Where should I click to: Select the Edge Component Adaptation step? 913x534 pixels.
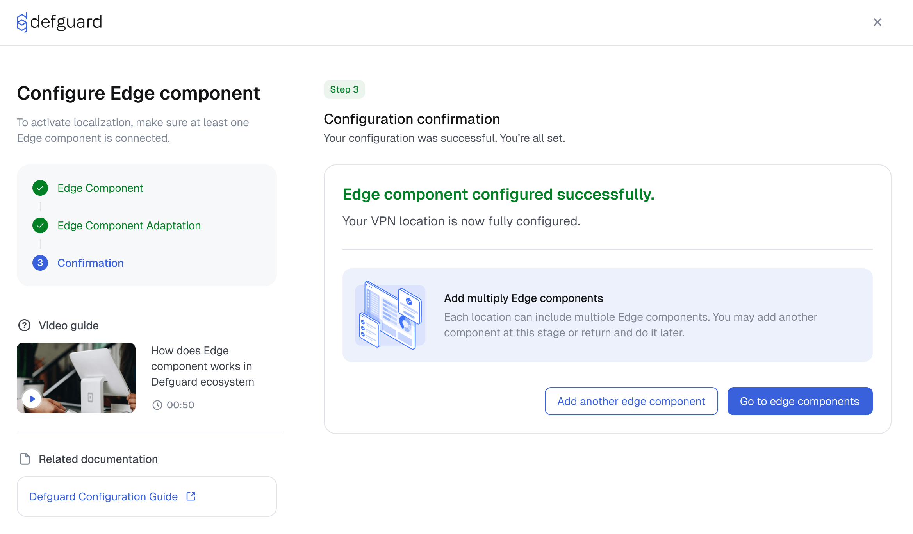click(x=129, y=225)
